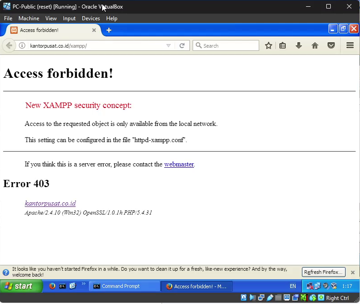The height and width of the screenshot is (304, 360).
Task: Show bookmarks list icon in the toolbar
Action: pos(283,46)
